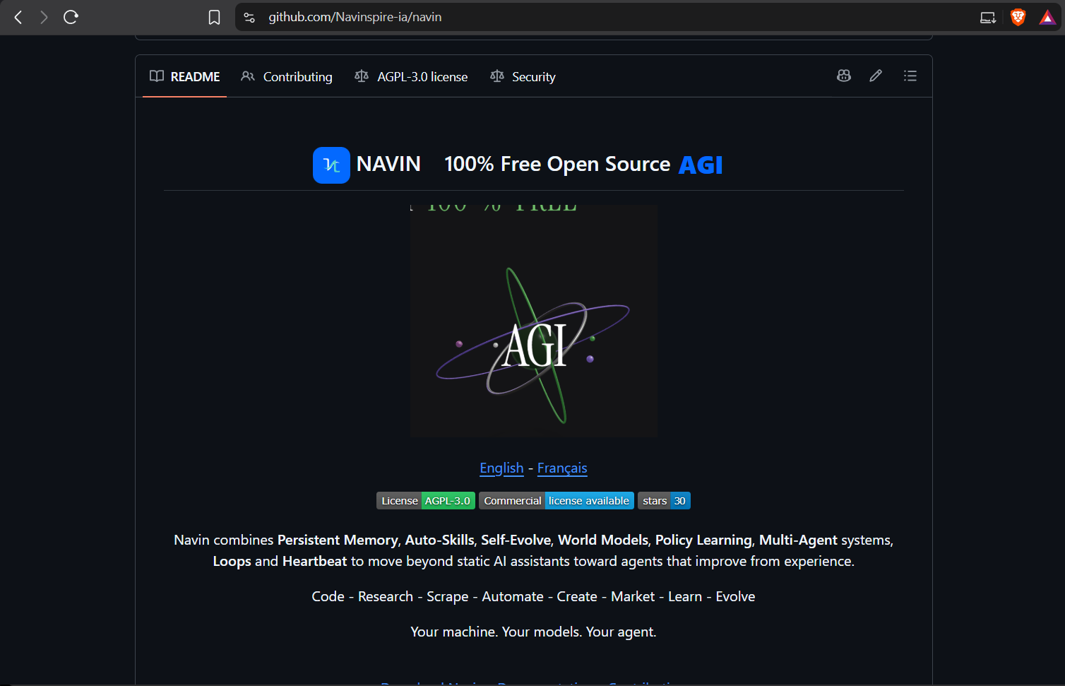Open the English link
Screen dimensions: 1065x686
tap(501, 468)
